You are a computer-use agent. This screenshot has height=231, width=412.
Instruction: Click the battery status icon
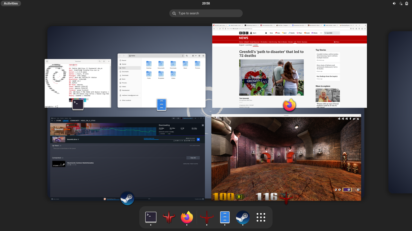407,4
